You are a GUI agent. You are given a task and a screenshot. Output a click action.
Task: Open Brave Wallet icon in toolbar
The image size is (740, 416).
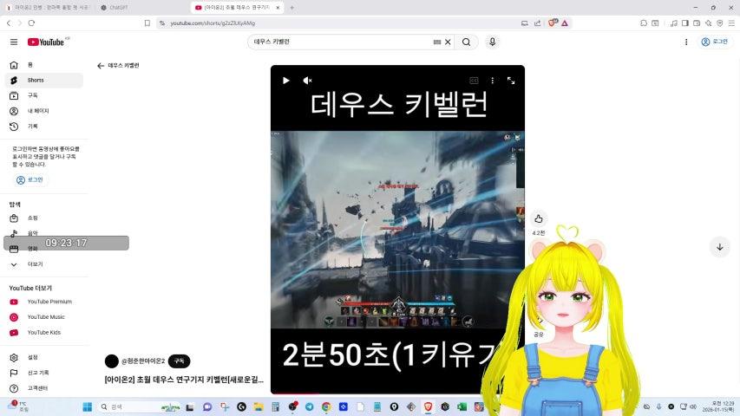point(697,23)
